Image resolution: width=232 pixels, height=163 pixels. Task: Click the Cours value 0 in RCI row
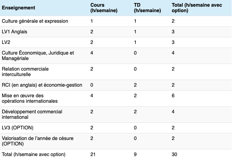(92, 85)
